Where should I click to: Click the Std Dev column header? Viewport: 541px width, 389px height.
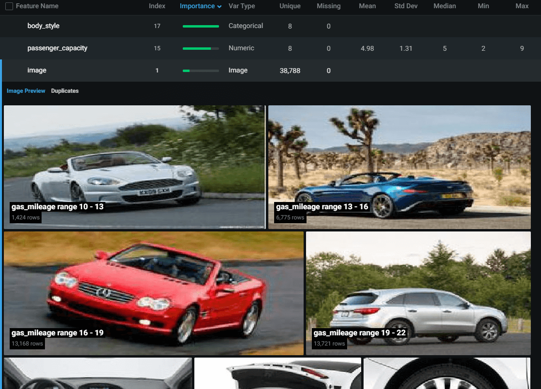click(x=406, y=6)
